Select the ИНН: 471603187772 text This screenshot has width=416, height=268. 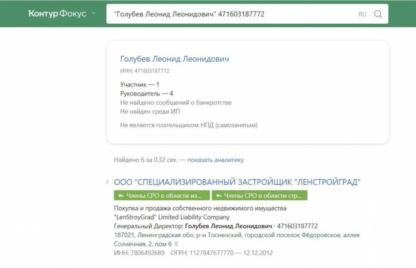coord(145,71)
